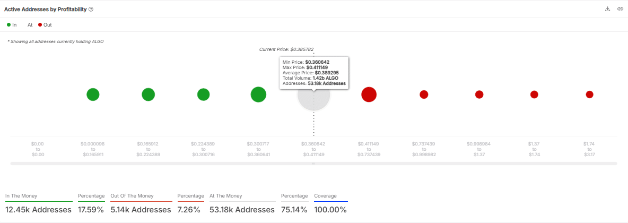Screen dimensions: 628x223
Task: Click the red bubble for $0.737439 to $0.998982
Action: 424,95
